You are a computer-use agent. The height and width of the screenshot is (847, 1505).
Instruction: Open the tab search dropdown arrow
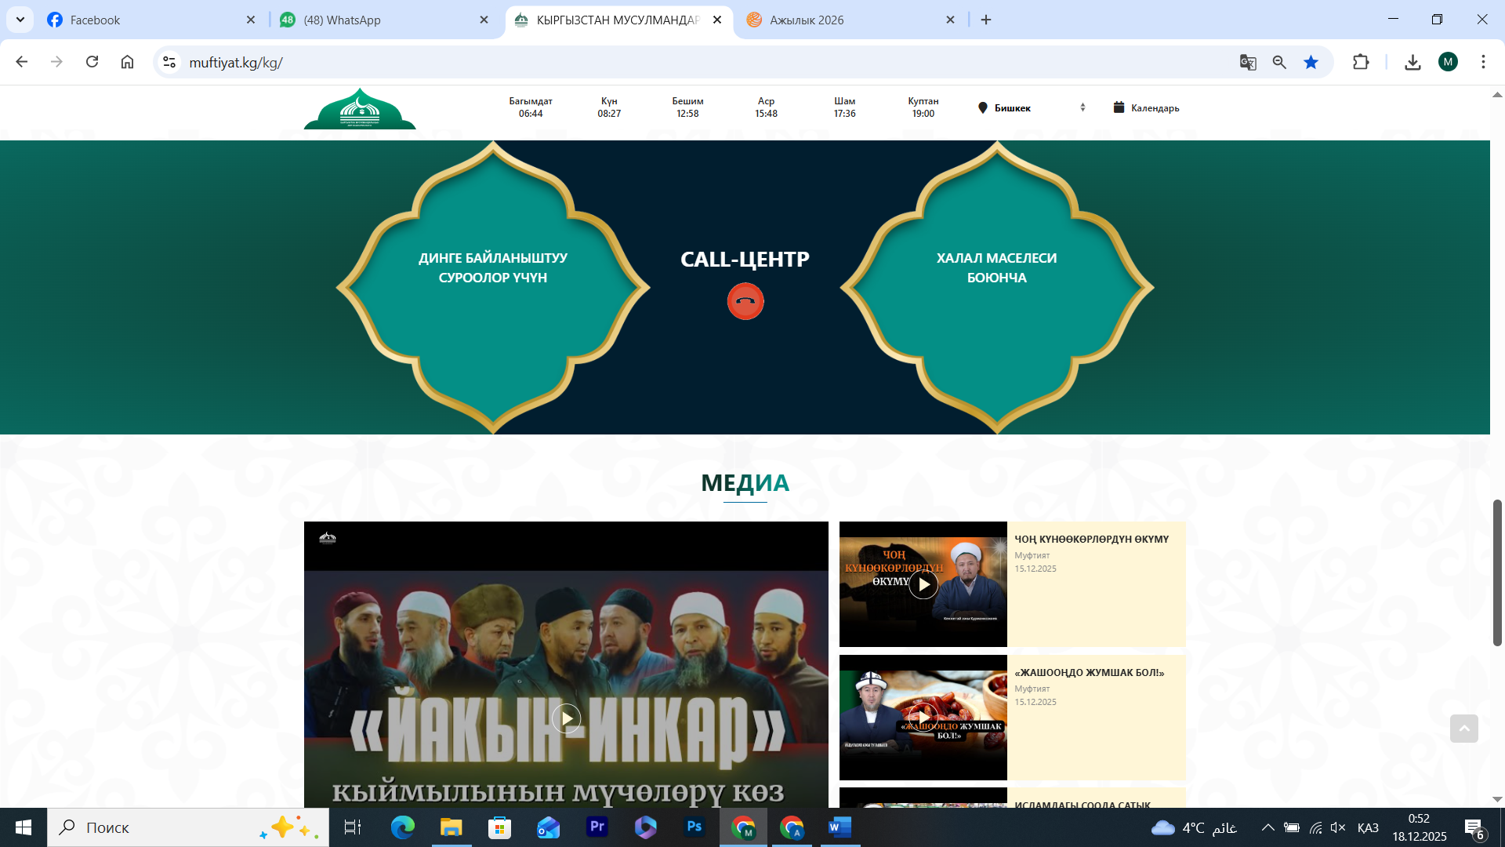[x=20, y=20]
